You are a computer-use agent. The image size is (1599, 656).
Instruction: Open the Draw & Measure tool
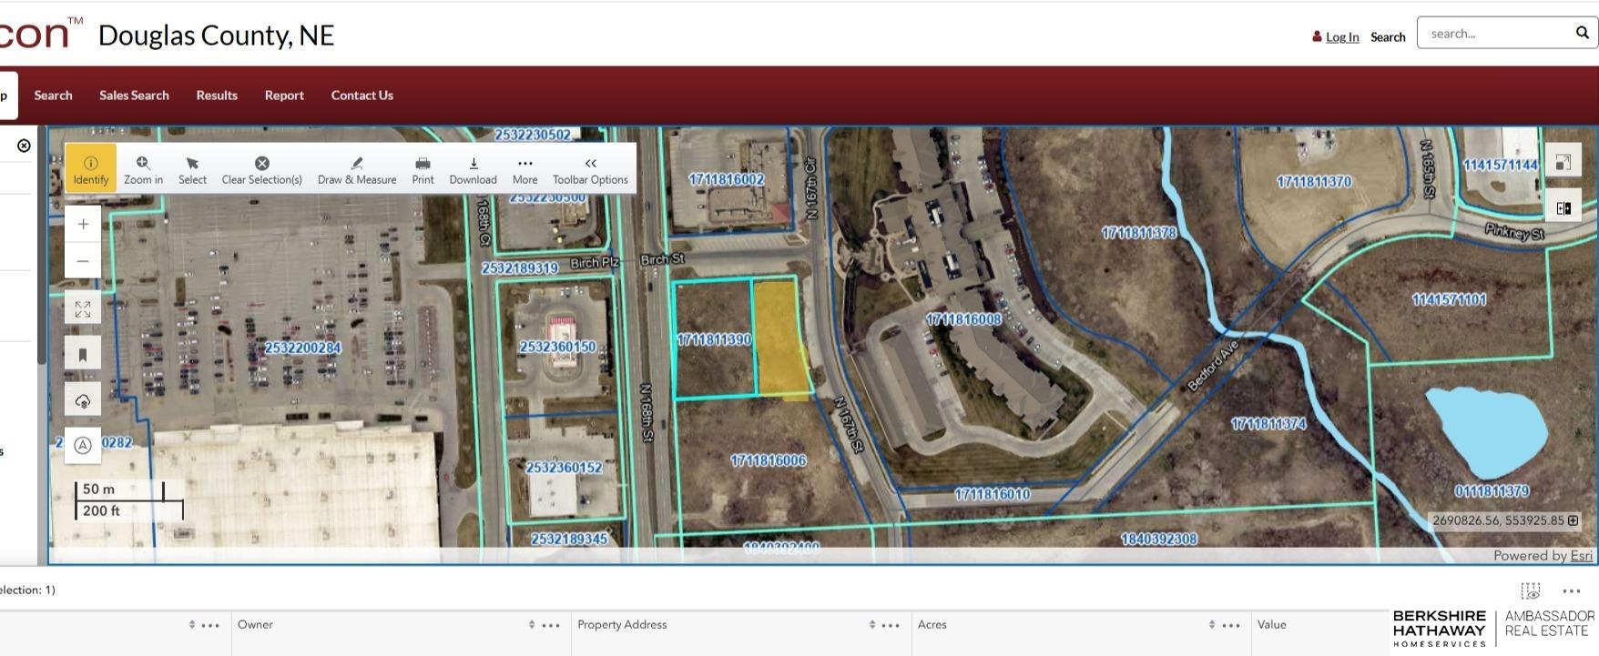pyautogui.click(x=357, y=168)
